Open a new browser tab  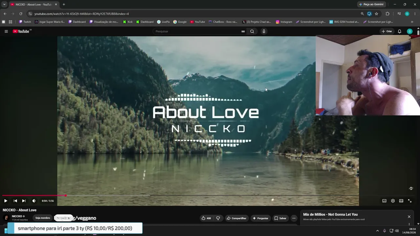click(64, 4)
